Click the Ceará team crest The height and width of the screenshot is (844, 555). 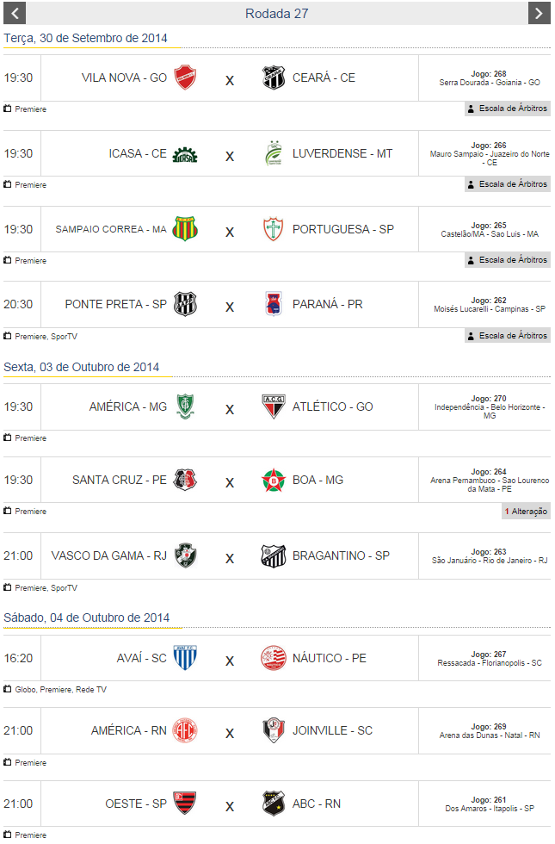274,78
